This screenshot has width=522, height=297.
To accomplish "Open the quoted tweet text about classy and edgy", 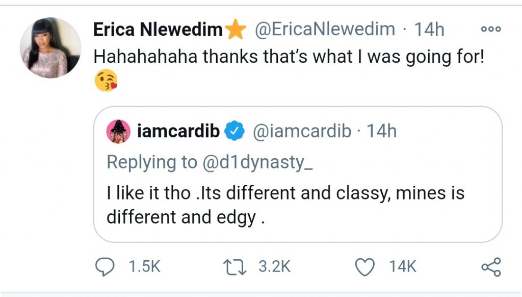I will (285, 206).
